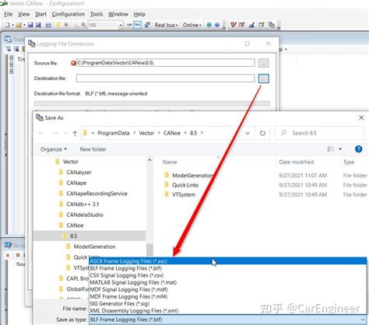Open the Online mode dropdown
The image size is (369, 325).
(192, 25)
